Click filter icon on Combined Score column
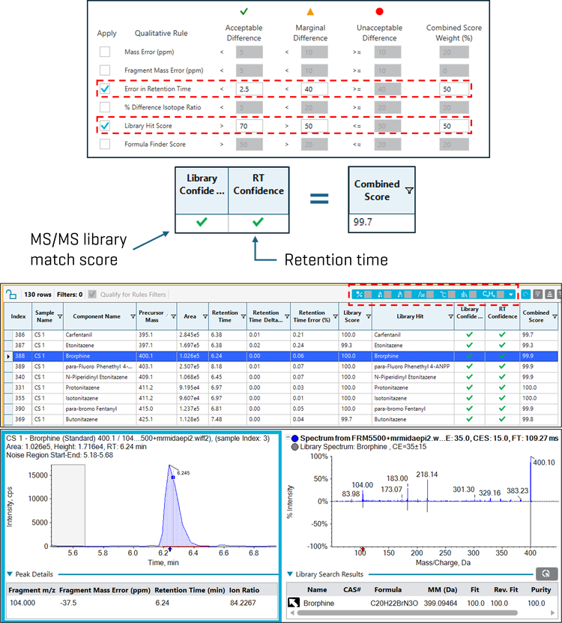The image size is (562, 623). pos(555,317)
